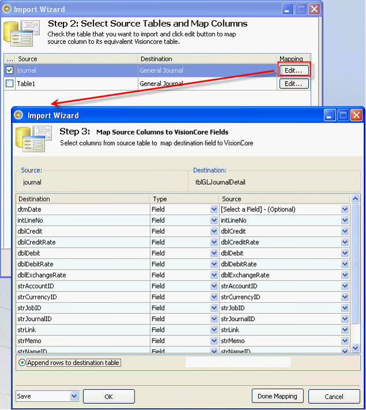
Task: Click Step 2 Import Wizard title icon
Action: point(6,9)
